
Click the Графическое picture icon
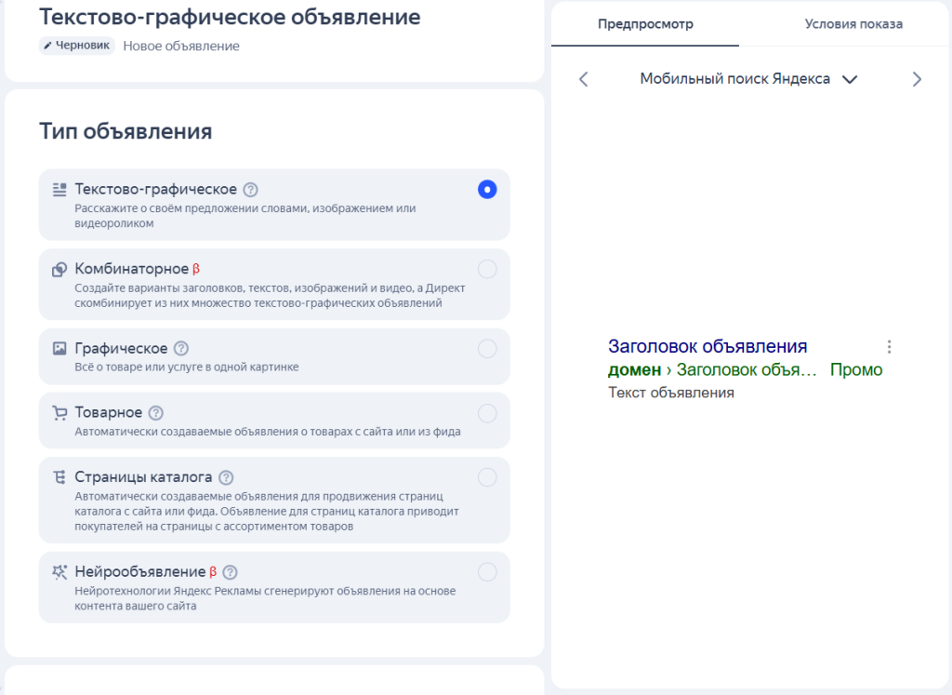click(59, 349)
